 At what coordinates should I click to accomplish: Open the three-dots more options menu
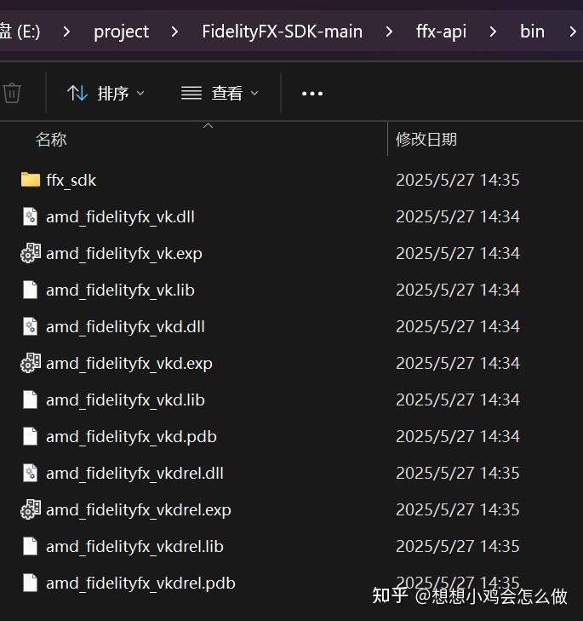(312, 94)
